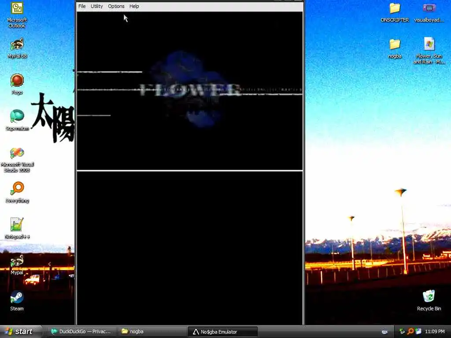Click No$gba Emulator taskbar button
This screenshot has height=338, width=451.
(x=222, y=332)
